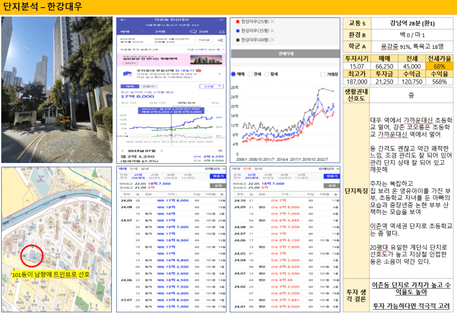
Task: Click 월세 tab in right transaction list
Action: tap(258, 169)
